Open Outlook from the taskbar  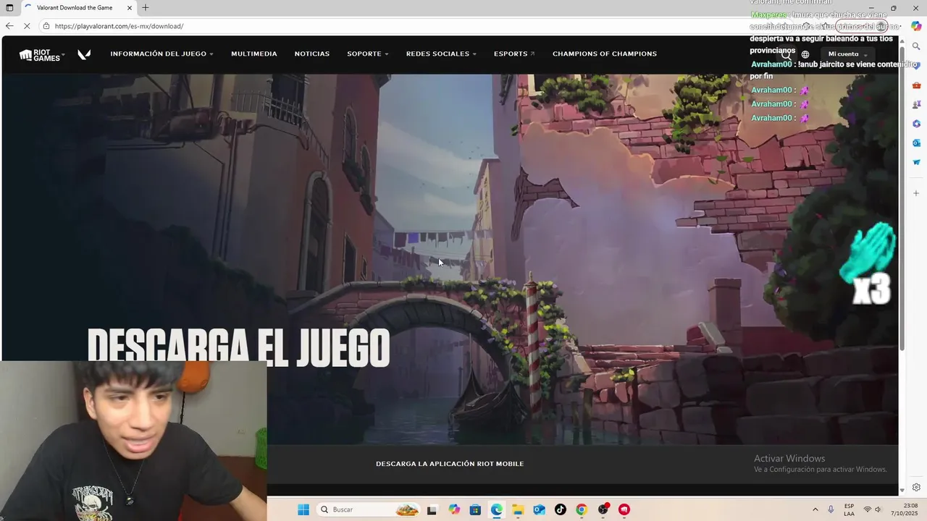[x=539, y=509]
